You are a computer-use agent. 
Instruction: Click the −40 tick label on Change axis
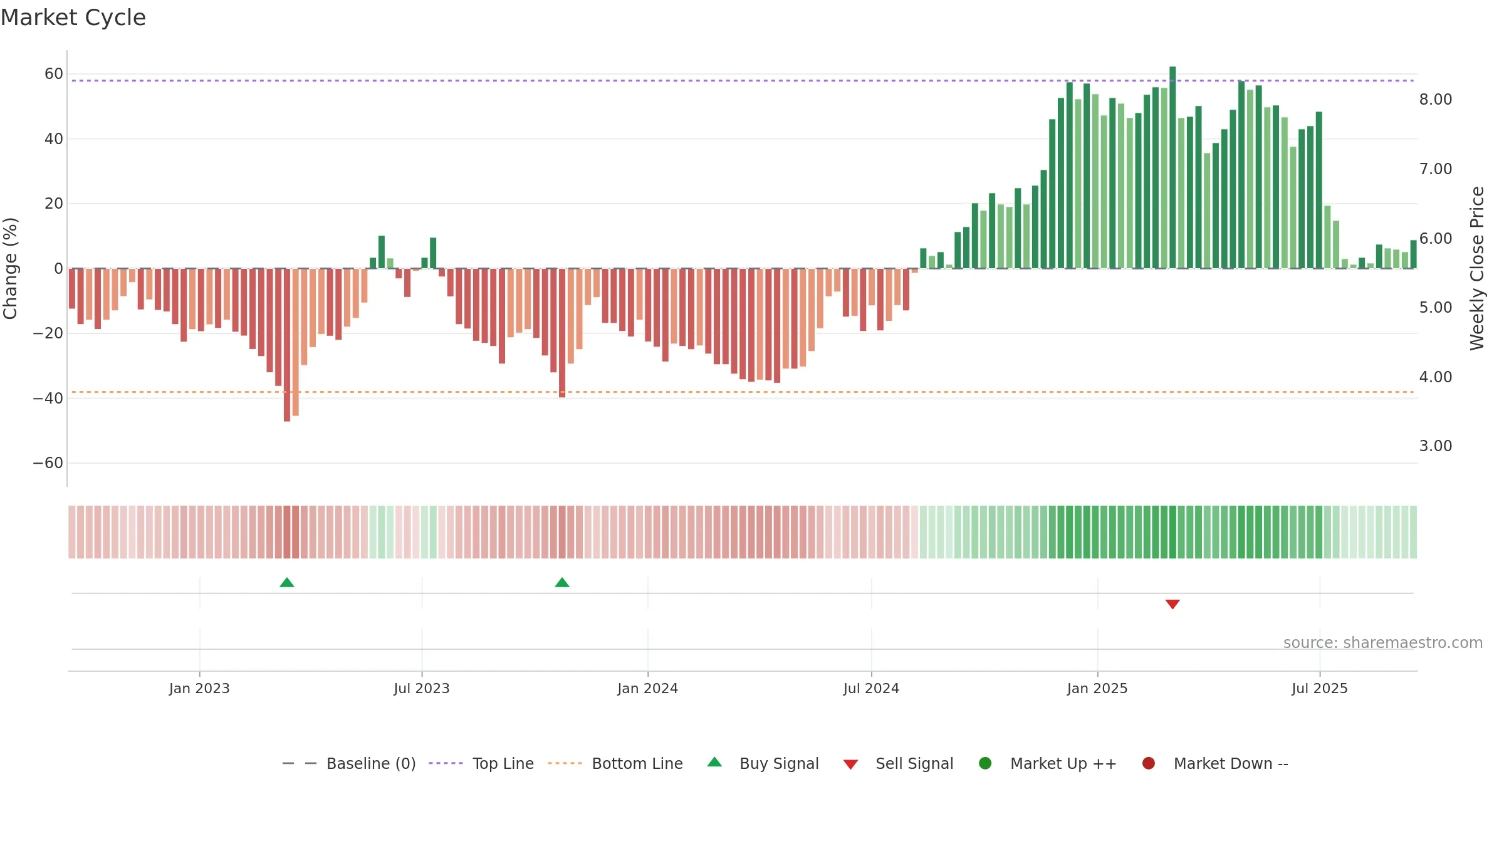click(48, 399)
